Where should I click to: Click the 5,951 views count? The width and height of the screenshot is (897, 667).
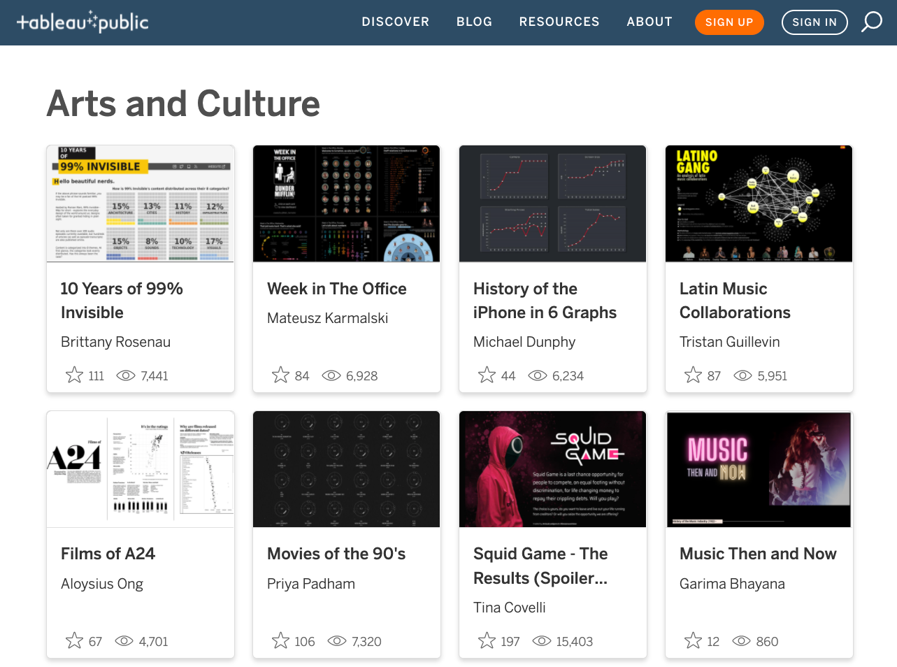pyautogui.click(x=773, y=376)
